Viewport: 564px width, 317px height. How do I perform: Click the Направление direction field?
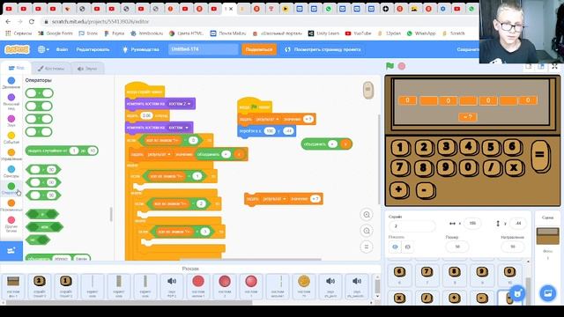(513, 247)
